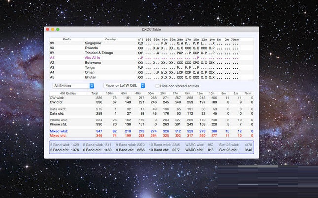The width and height of the screenshot is (318, 198).
Task: Click the 70cm column header in statistics
Action: (248, 93)
